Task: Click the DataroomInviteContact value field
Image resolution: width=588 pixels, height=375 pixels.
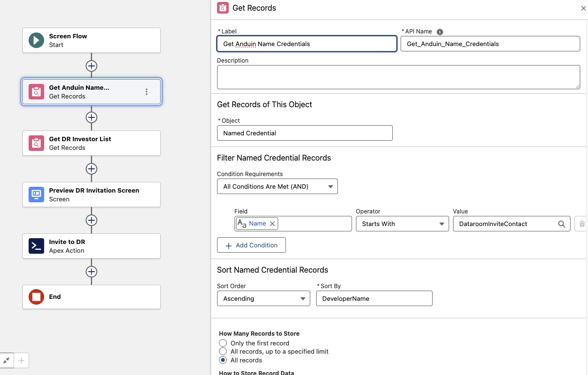Action: point(511,224)
